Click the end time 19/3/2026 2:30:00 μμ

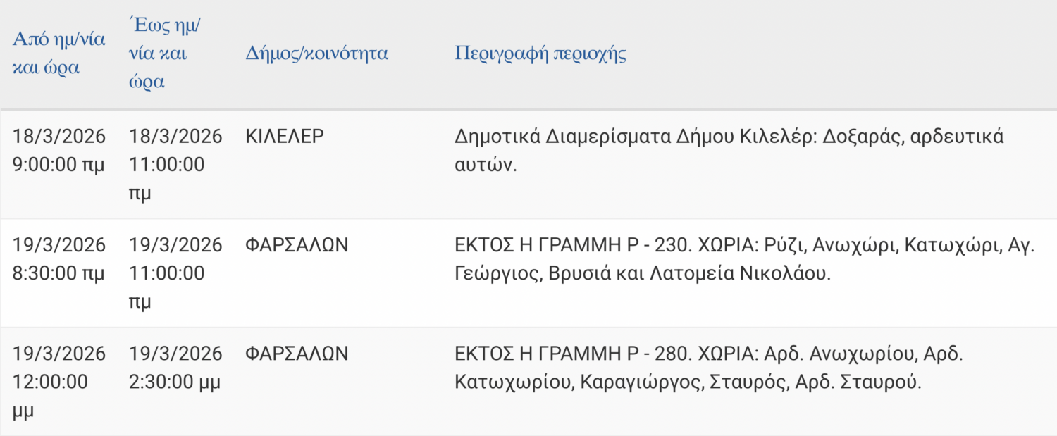tap(175, 368)
